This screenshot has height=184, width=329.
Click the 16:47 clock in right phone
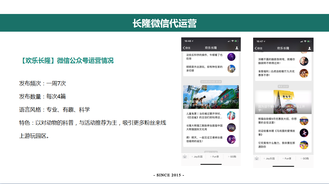pos(260,41)
